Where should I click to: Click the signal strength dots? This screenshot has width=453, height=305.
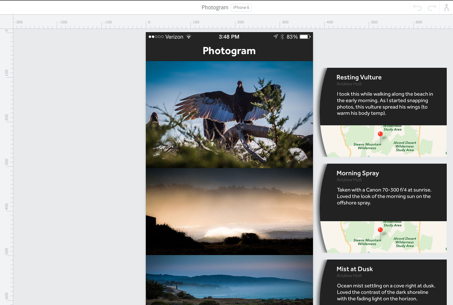(156, 37)
